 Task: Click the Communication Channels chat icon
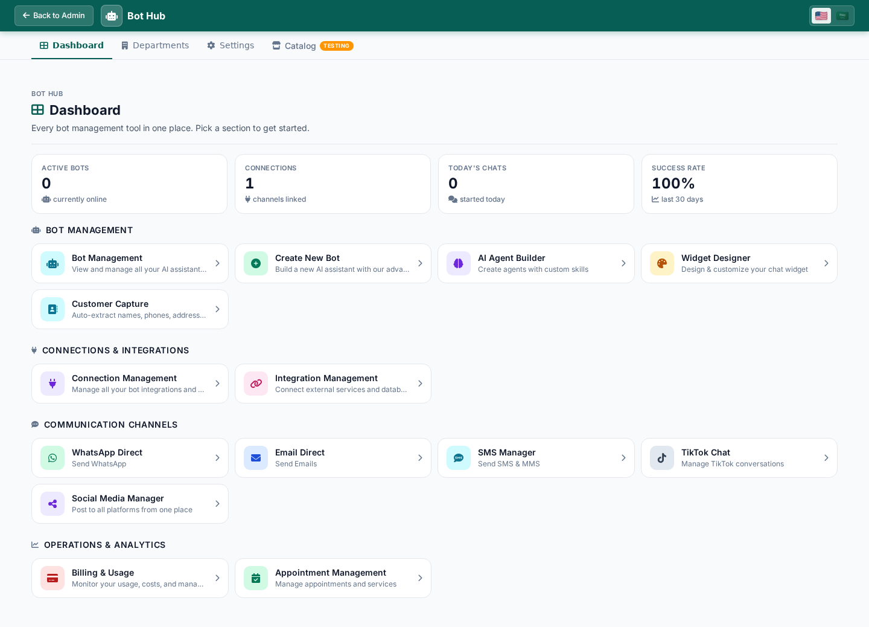35,425
